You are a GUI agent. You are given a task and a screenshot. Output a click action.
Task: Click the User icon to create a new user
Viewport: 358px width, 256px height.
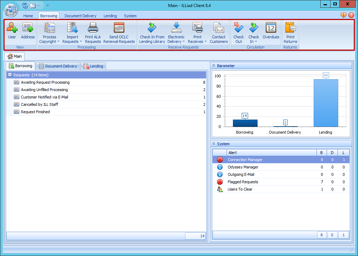coord(12,32)
